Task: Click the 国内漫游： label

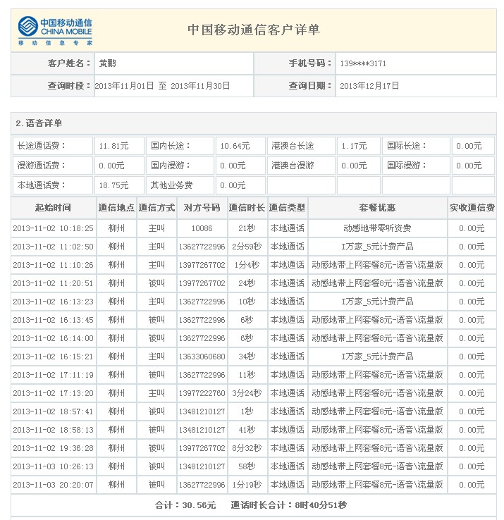Action: tap(171, 165)
